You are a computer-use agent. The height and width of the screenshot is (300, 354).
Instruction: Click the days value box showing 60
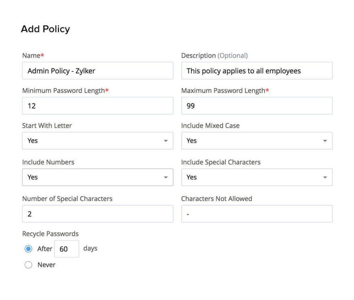pos(67,248)
